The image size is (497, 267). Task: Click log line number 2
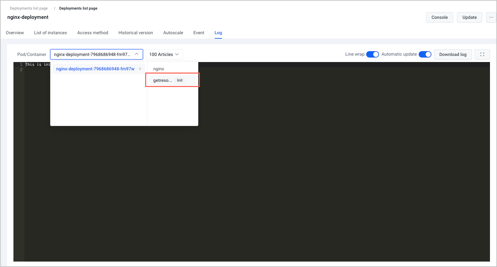click(x=21, y=69)
